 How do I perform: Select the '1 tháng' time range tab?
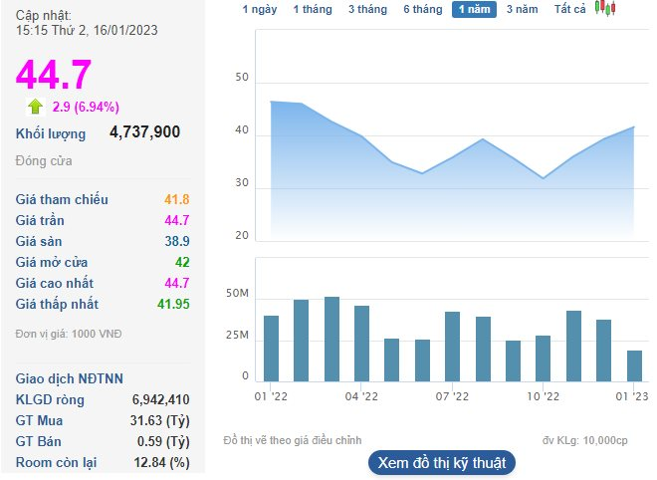[313, 9]
